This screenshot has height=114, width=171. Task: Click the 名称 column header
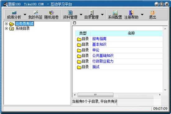(x=127, y=33)
